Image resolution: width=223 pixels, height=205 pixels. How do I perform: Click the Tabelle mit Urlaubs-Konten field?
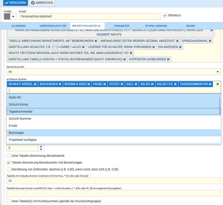(x=114, y=181)
